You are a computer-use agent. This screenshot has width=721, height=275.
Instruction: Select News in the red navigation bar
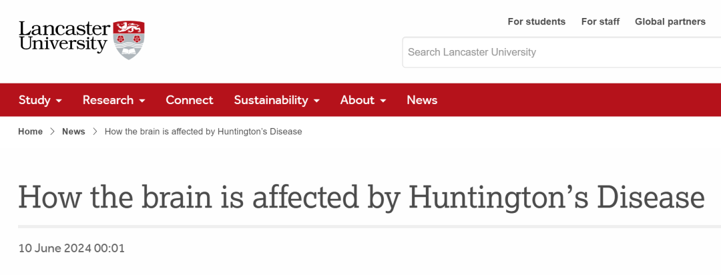tap(422, 100)
